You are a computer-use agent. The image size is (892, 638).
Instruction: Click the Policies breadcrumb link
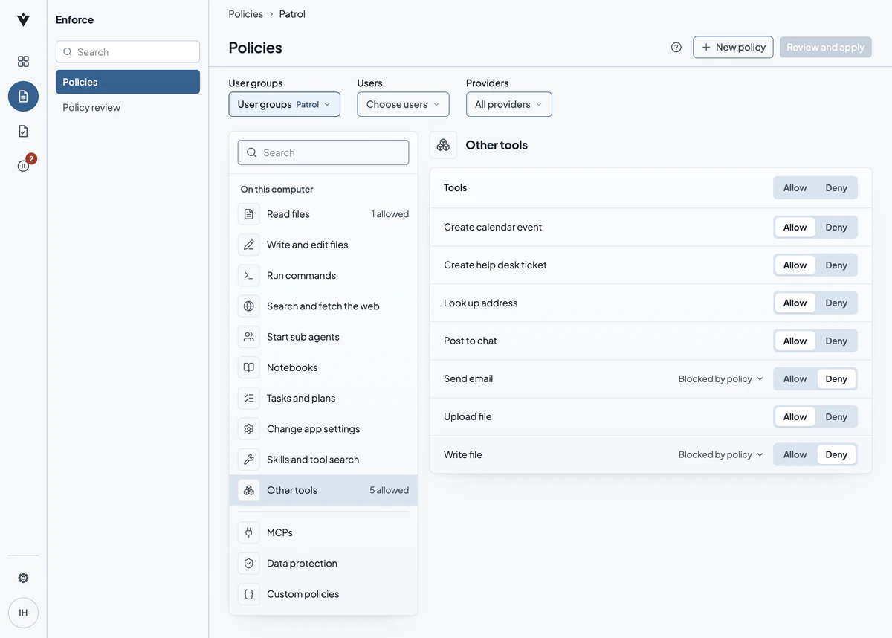[246, 14]
